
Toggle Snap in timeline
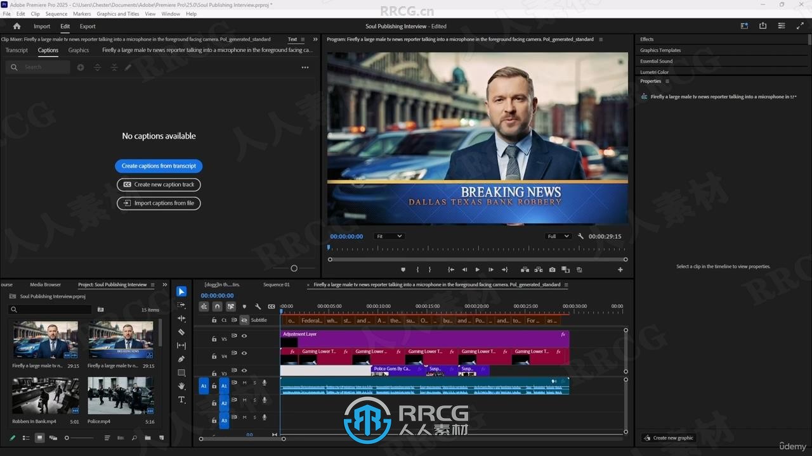[x=217, y=307]
